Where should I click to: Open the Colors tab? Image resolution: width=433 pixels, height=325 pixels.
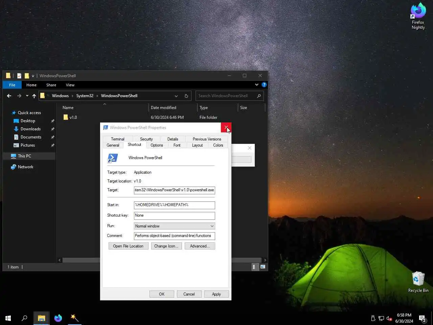(x=218, y=145)
